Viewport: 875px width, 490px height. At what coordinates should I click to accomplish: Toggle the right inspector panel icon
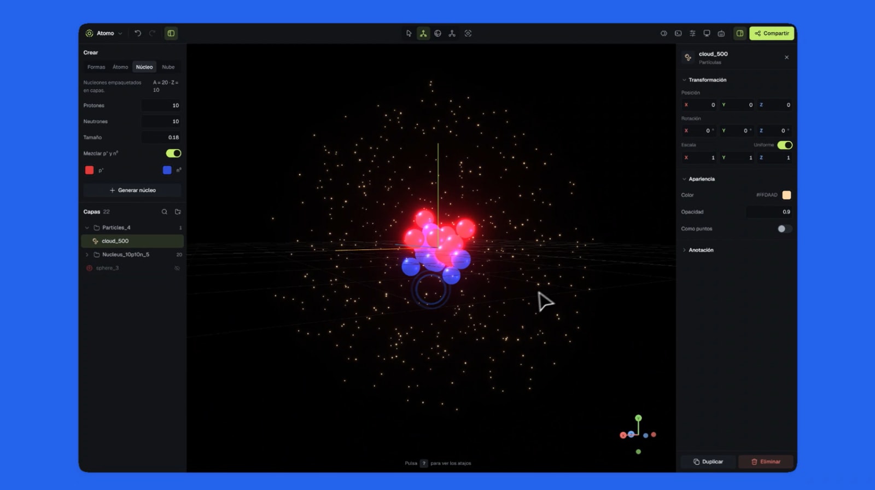(x=740, y=33)
